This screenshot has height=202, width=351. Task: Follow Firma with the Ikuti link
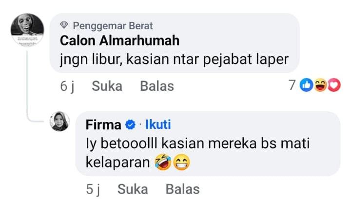(158, 124)
